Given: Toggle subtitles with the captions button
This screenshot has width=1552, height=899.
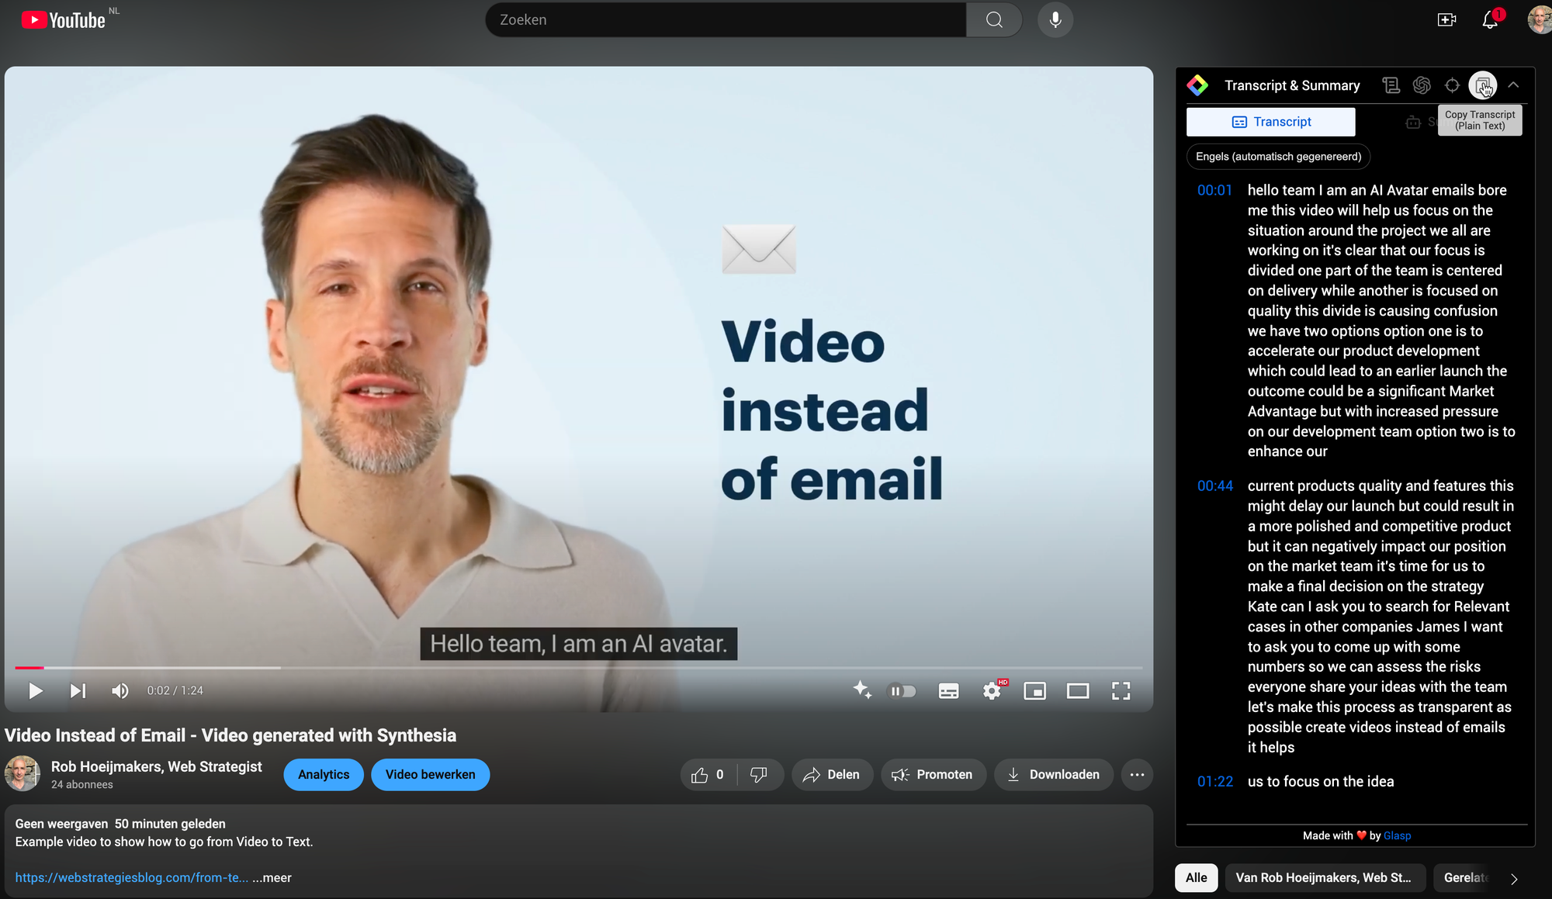Looking at the screenshot, I should [948, 690].
